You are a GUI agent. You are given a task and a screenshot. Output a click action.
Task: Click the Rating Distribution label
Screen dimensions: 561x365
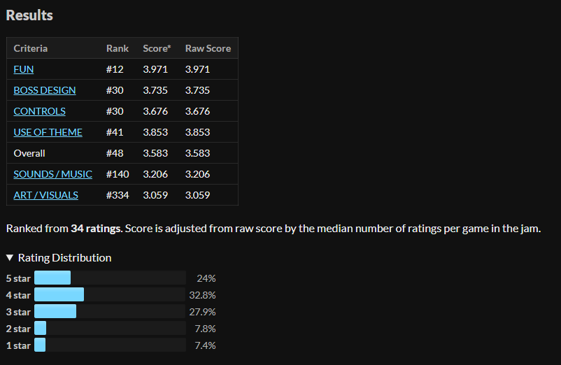[x=65, y=258]
